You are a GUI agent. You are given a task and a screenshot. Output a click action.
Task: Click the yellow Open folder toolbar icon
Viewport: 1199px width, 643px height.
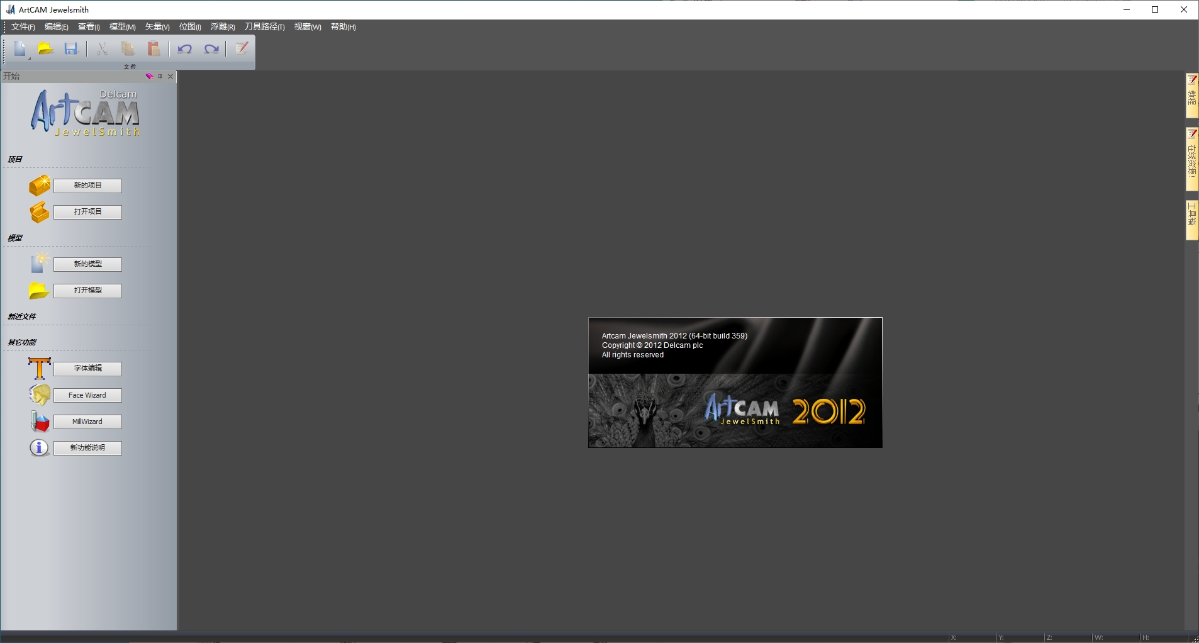point(45,49)
